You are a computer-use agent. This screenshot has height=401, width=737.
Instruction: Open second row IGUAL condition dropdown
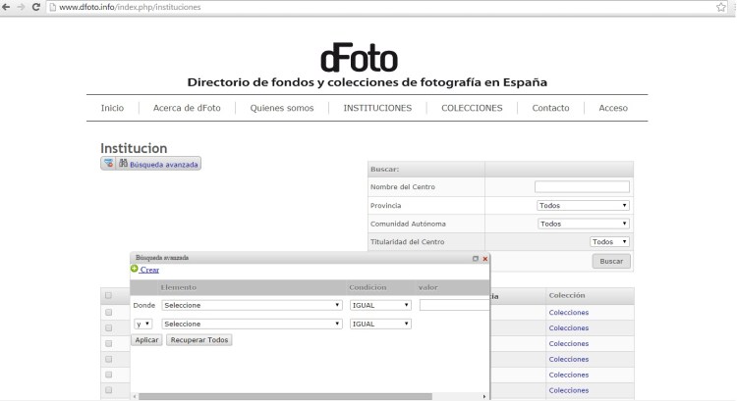coord(380,325)
